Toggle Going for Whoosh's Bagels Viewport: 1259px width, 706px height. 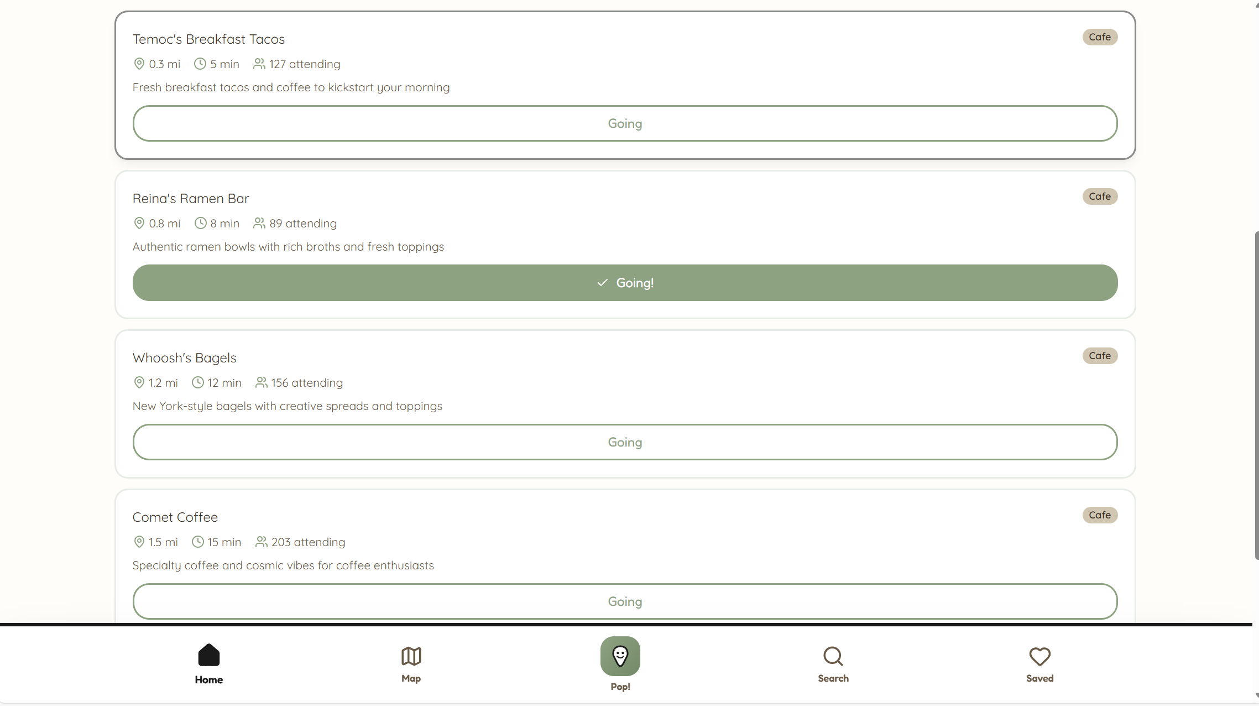coord(625,442)
